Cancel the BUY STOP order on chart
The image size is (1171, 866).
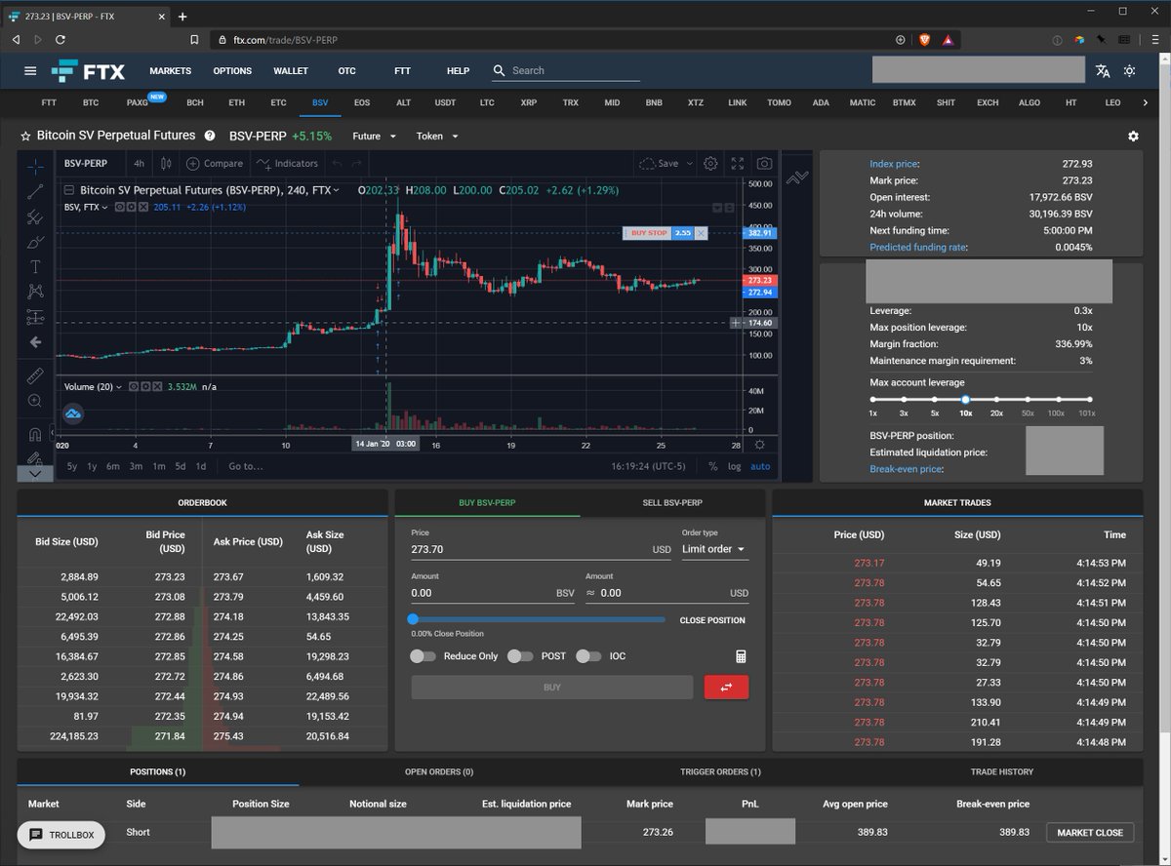701,233
